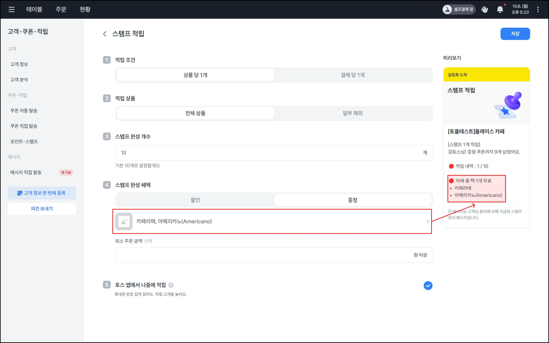Click the 의견 보내기 button
Image resolution: width=549 pixels, height=343 pixels.
(42, 209)
